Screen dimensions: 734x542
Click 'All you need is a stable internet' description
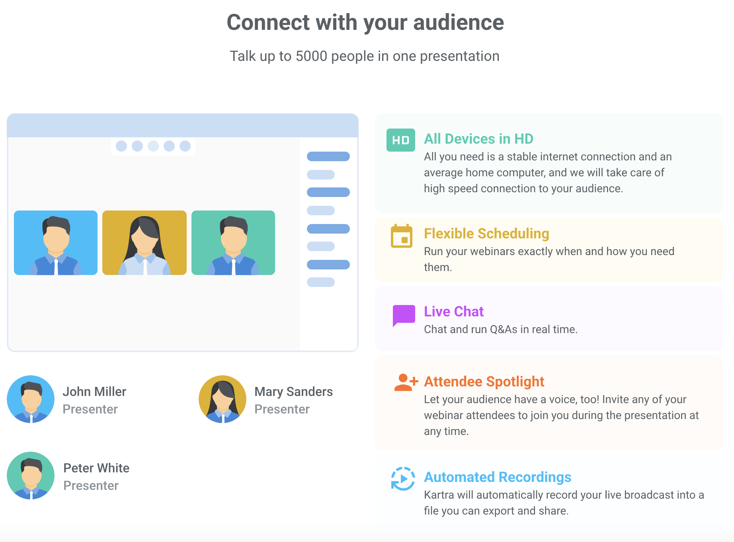click(548, 172)
